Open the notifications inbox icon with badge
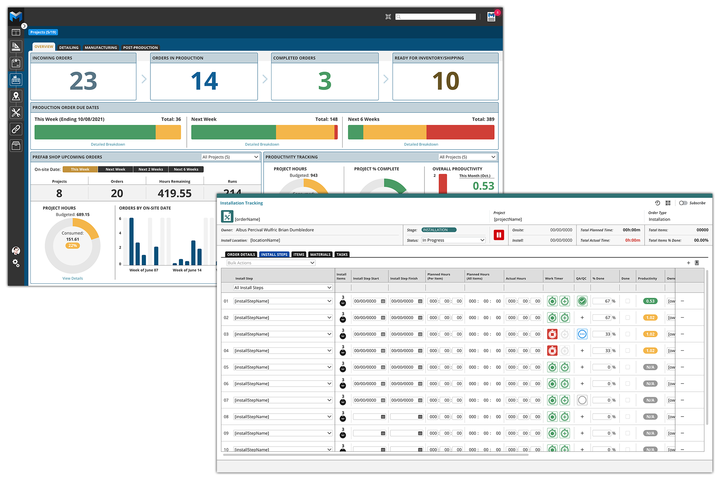 [x=491, y=17]
